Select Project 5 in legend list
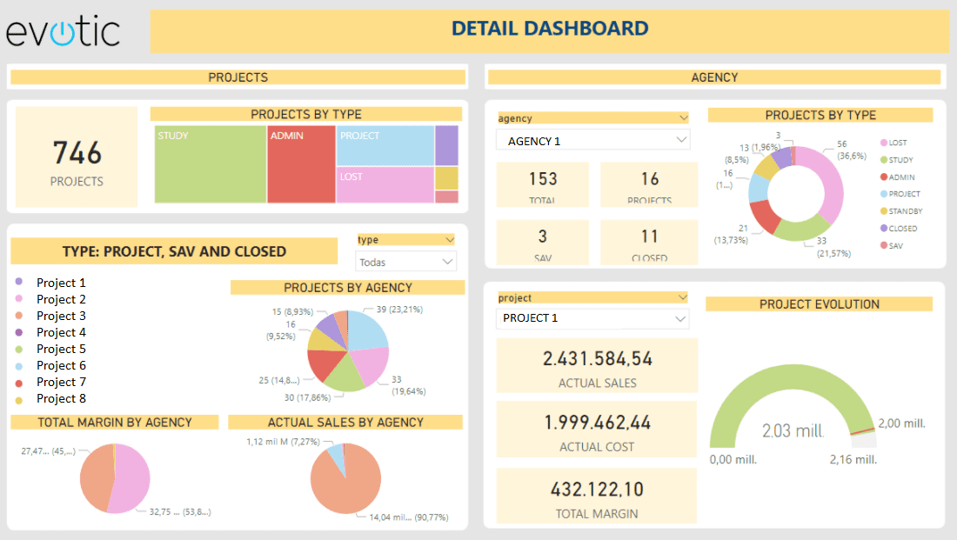The height and width of the screenshot is (540, 957). 61,349
